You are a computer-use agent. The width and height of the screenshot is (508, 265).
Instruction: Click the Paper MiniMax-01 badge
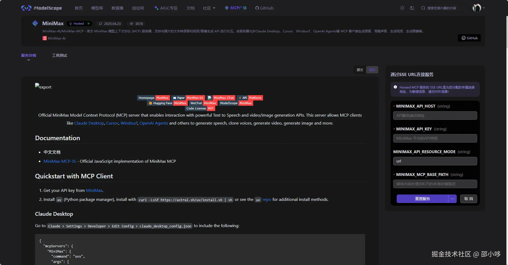(188, 98)
